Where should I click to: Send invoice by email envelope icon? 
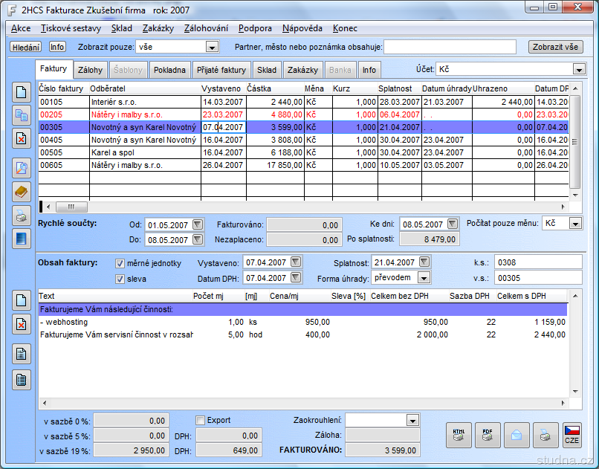coord(517,434)
